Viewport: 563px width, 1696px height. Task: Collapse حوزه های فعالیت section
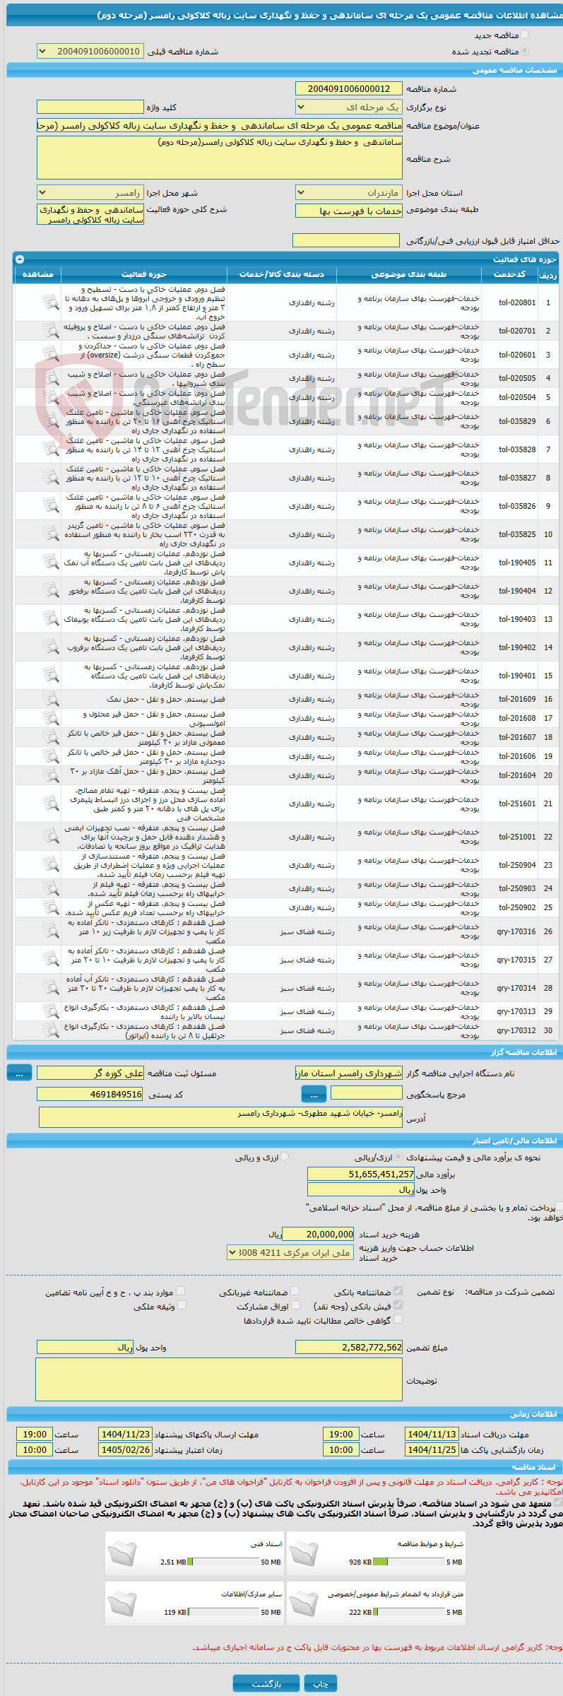click(x=20, y=259)
